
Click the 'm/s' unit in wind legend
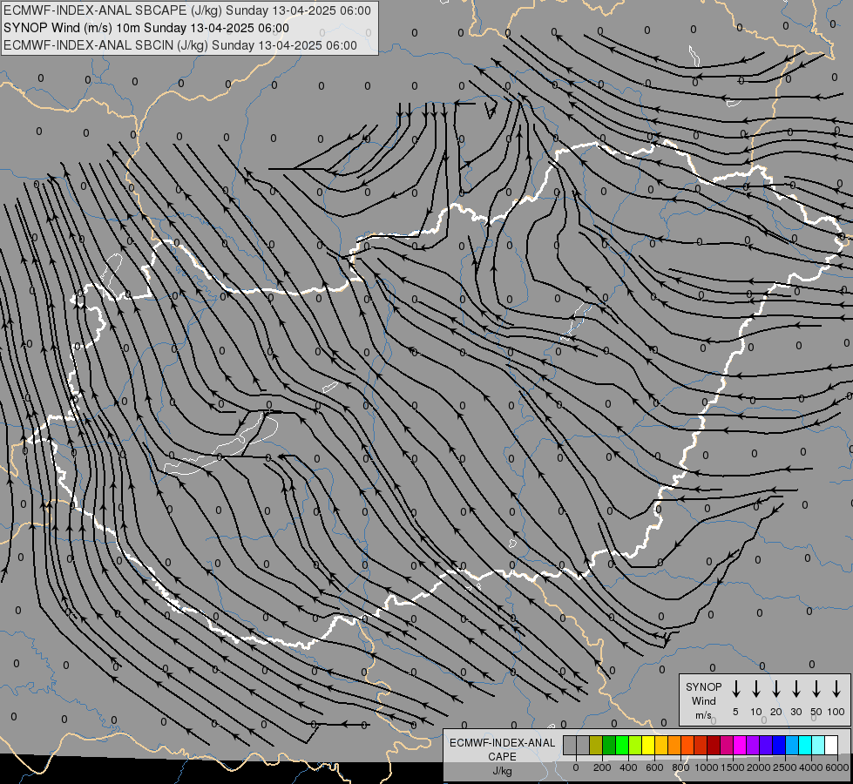(703, 715)
